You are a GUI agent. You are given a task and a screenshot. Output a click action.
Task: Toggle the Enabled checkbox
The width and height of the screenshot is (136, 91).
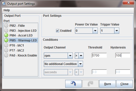coord(57,30)
